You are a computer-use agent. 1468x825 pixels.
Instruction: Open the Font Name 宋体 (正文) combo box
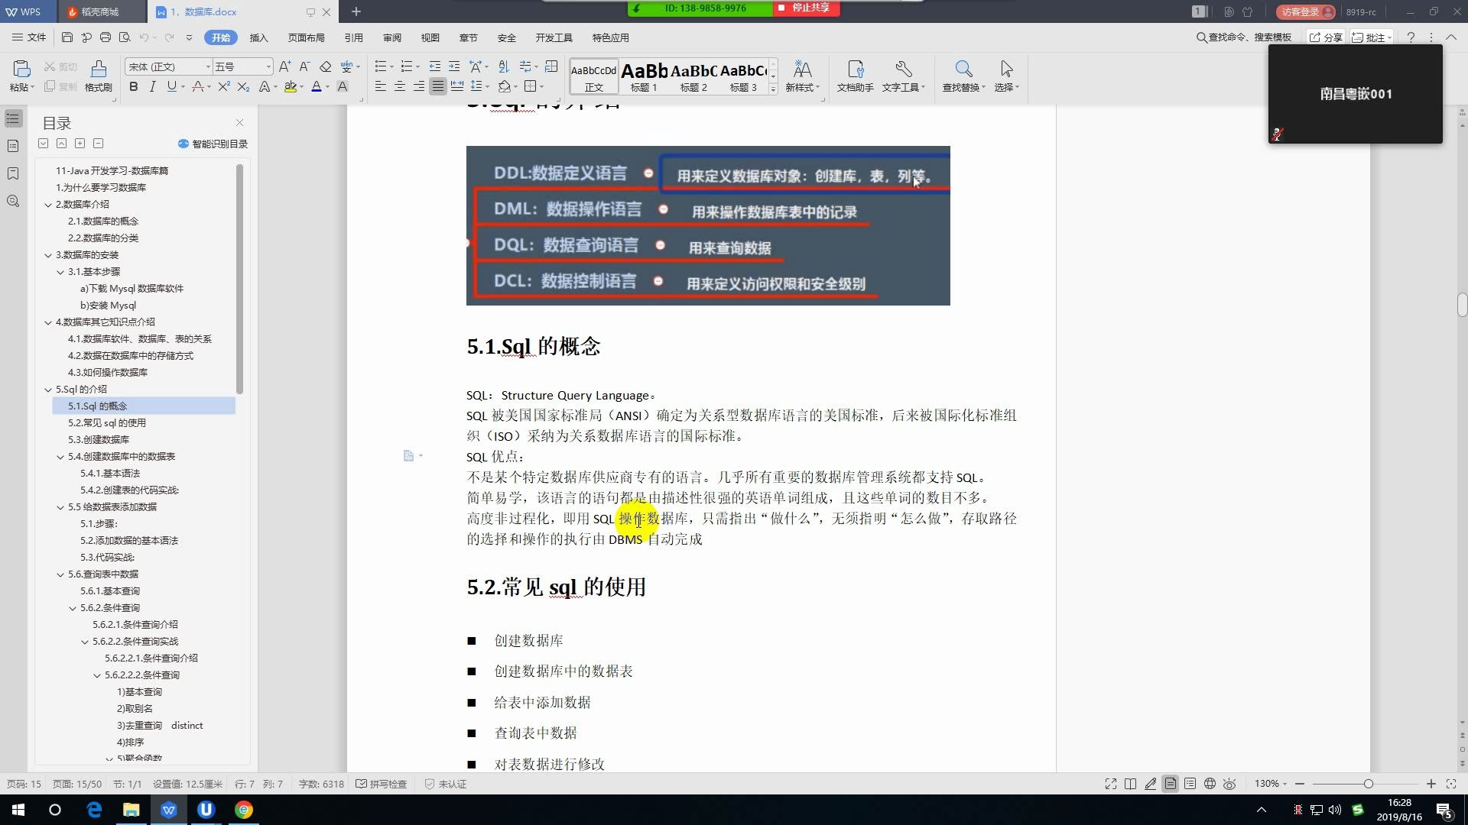click(168, 66)
